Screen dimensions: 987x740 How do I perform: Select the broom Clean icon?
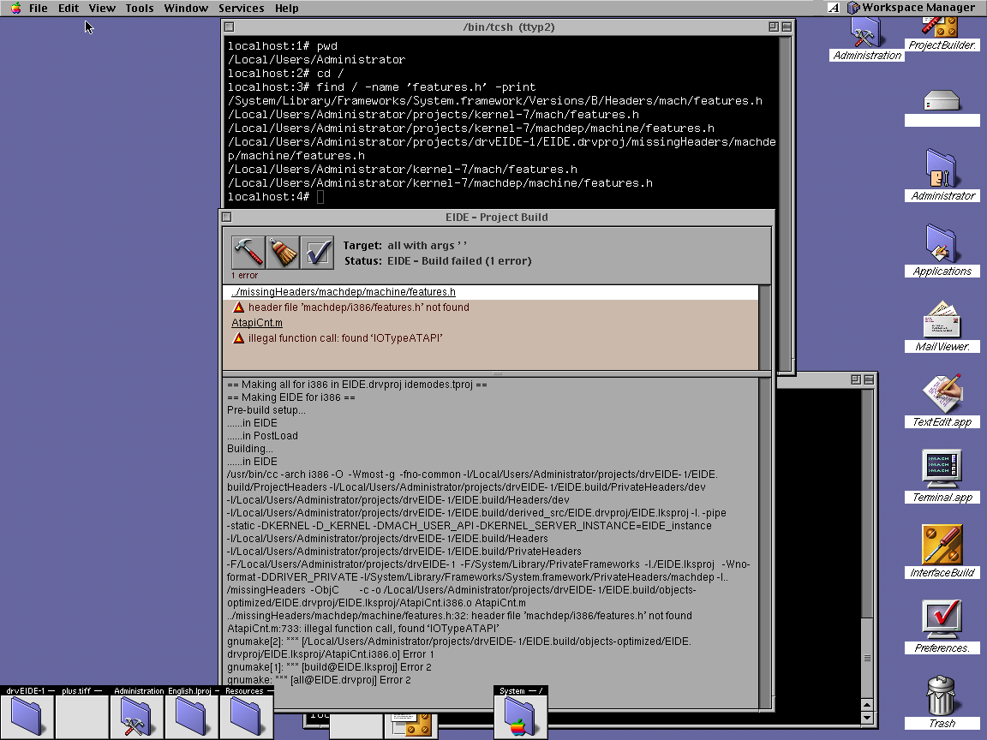click(282, 252)
